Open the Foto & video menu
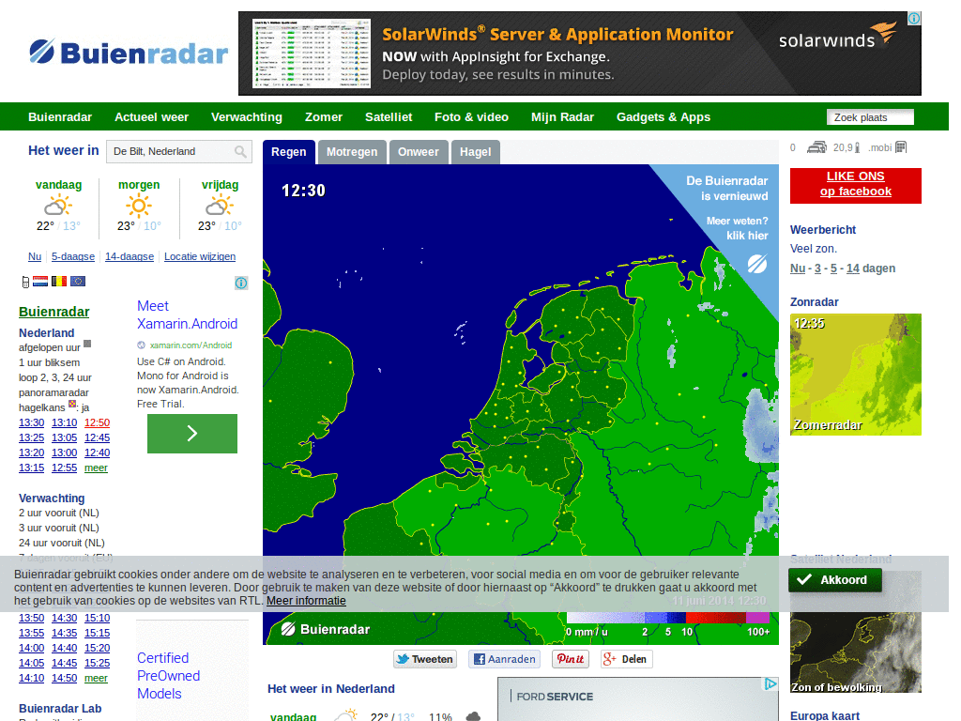This screenshot has width=961, height=721. pyautogui.click(x=471, y=117)
